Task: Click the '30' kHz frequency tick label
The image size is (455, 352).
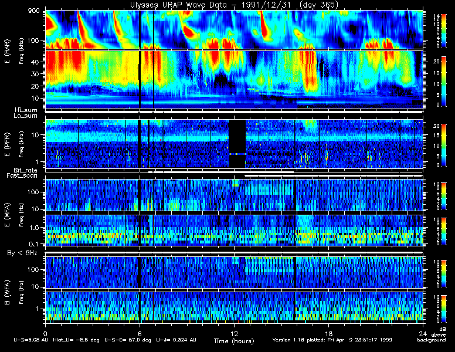Action: [x=35, y=74]
